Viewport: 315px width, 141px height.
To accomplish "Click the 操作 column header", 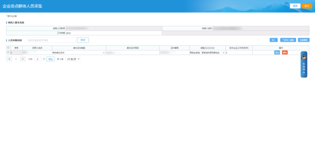I will click(x=281, y=48).
